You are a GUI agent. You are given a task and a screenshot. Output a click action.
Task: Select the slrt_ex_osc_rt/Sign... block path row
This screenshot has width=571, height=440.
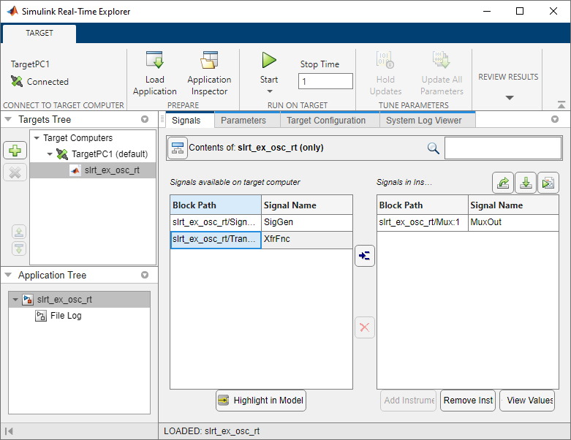216,222
